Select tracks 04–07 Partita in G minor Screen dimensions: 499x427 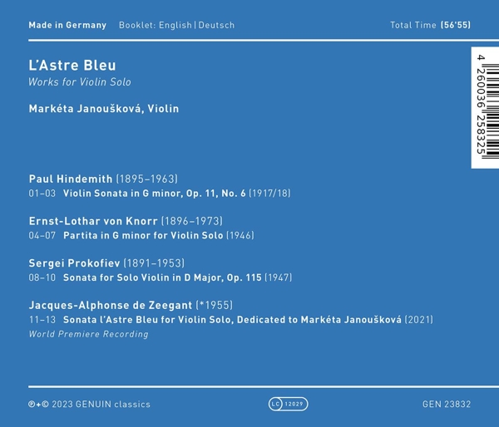tap(141, 236)
